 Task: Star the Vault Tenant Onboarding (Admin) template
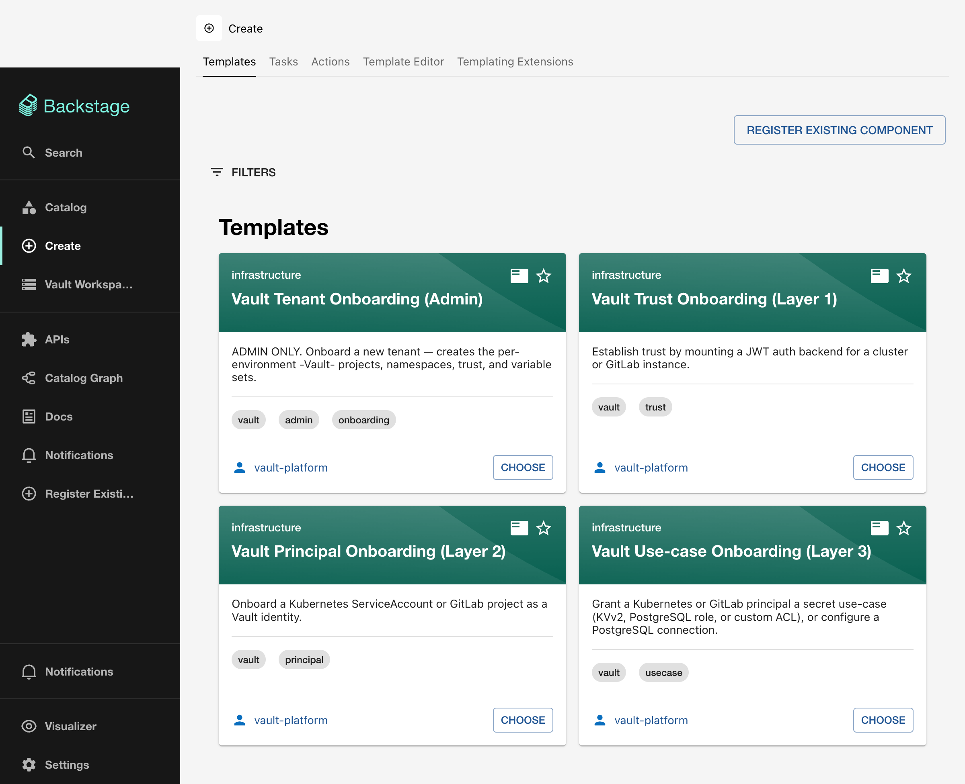[543, 276]
